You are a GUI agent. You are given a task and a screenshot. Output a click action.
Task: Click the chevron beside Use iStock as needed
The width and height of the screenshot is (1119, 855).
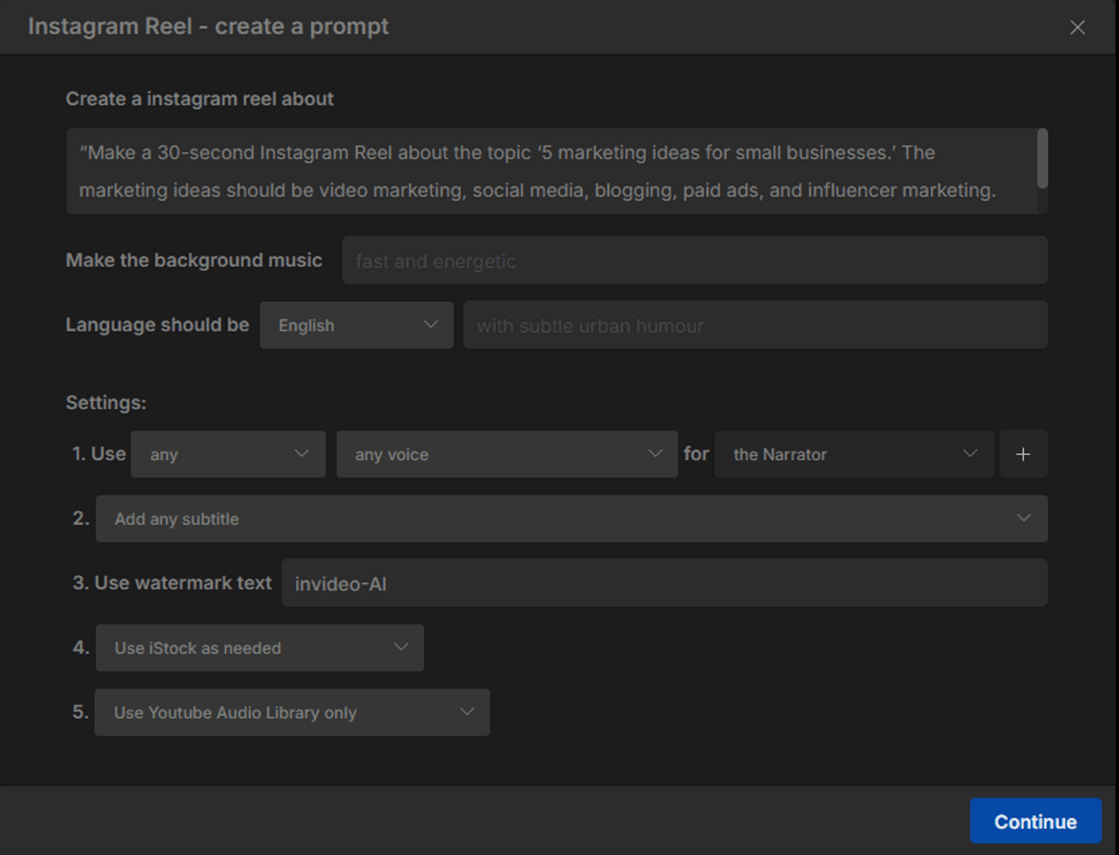[x=401, y=647]
